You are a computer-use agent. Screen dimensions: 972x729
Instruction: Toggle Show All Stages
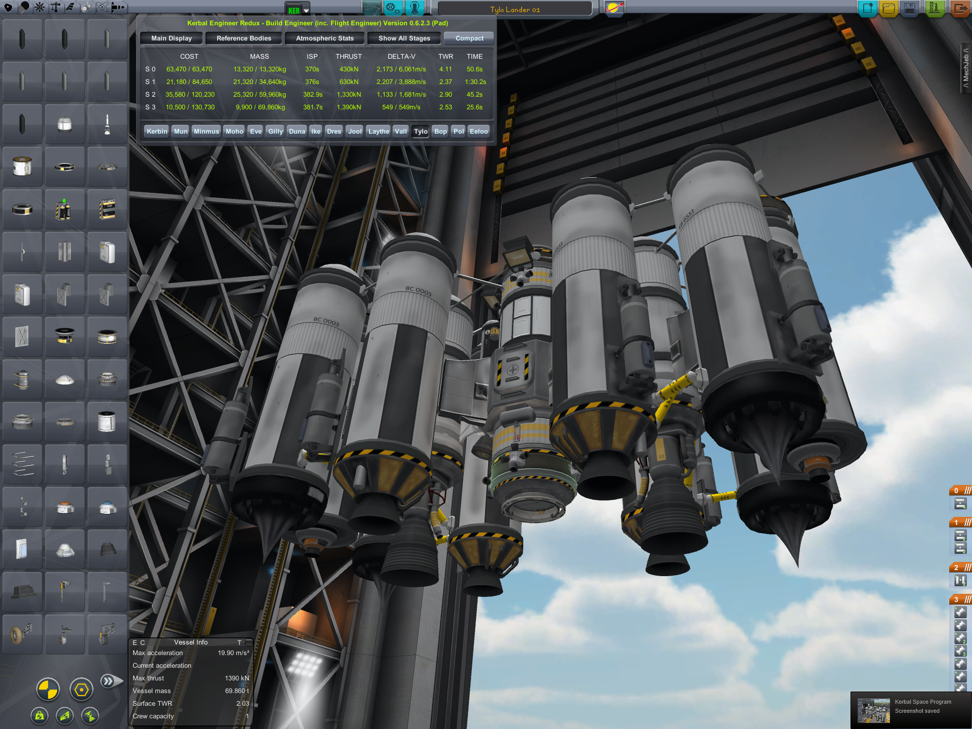404,38
